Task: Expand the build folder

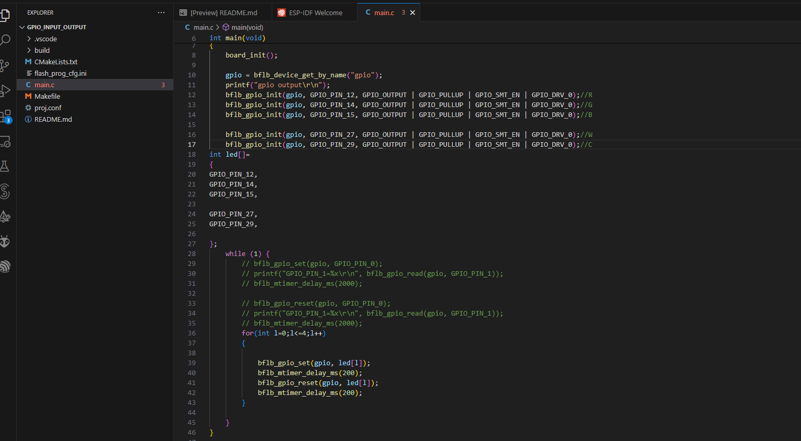Action: pos(29,50)
